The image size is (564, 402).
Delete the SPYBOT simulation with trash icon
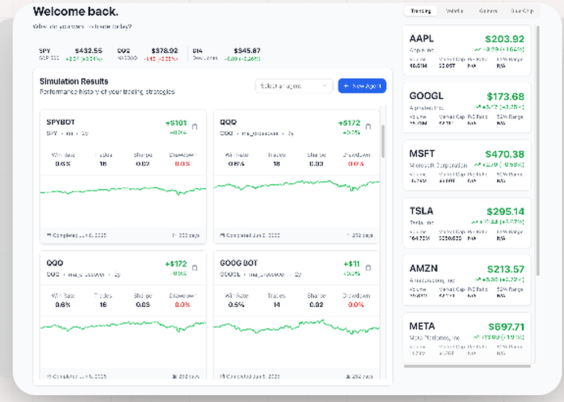click(195, 126)
